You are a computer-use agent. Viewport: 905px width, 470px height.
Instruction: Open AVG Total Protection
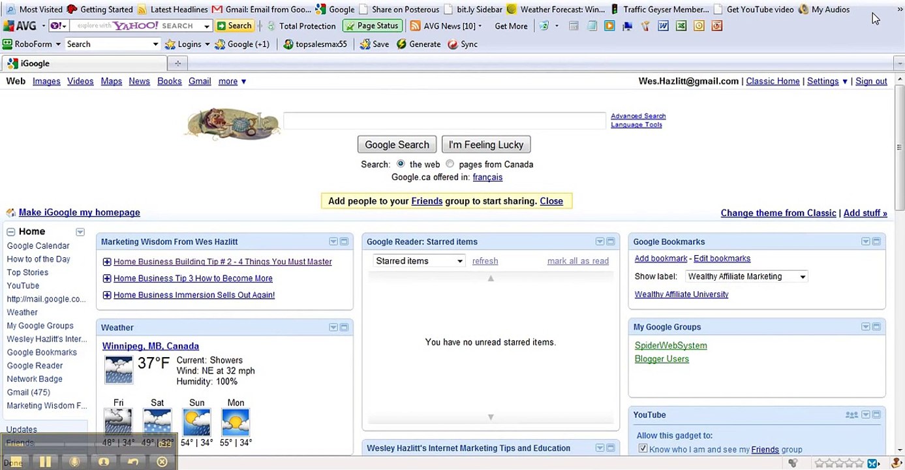[301, 26]
